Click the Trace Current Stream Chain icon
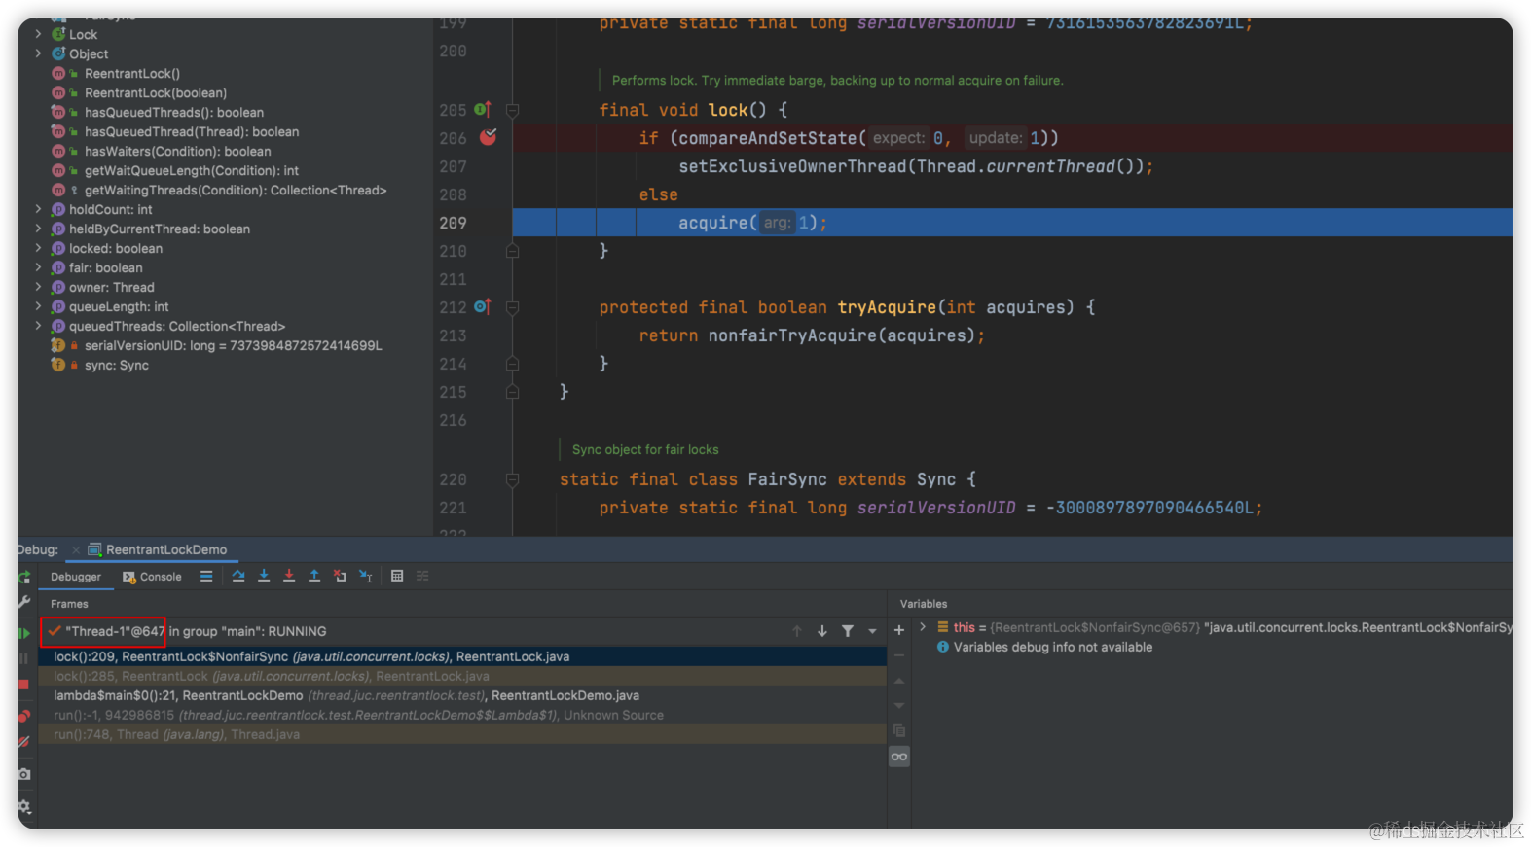Viewport: 1531px width, 847px height. 422,576
